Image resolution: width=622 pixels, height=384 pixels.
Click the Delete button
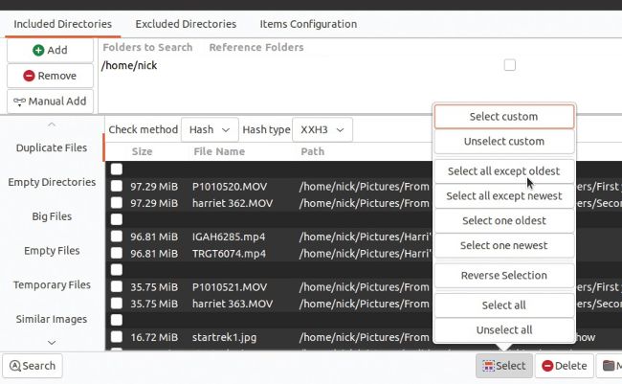point(564,366)
